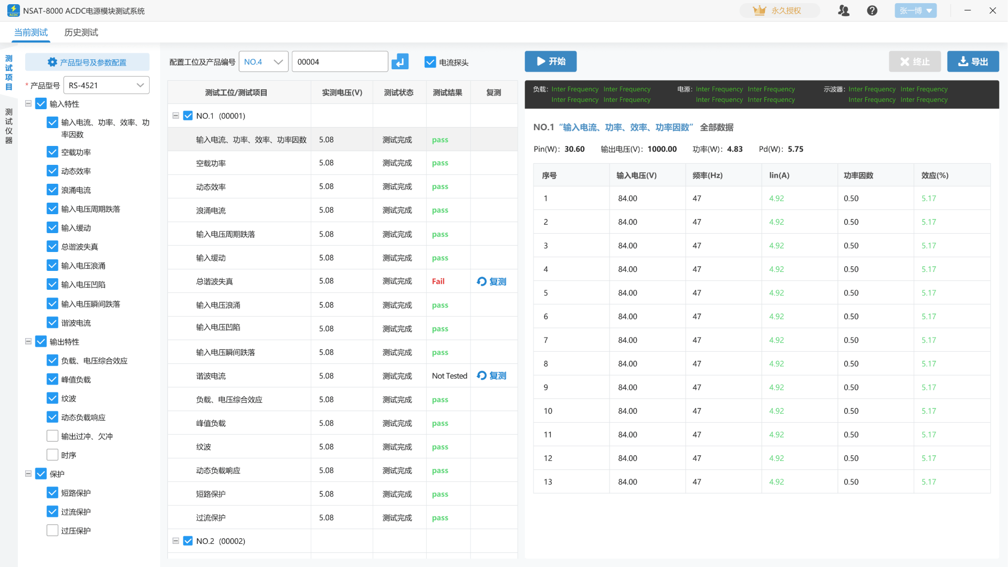Click the gear product parameter configuration button
Screen dimensions: 1008x567
tap(87, 62)
